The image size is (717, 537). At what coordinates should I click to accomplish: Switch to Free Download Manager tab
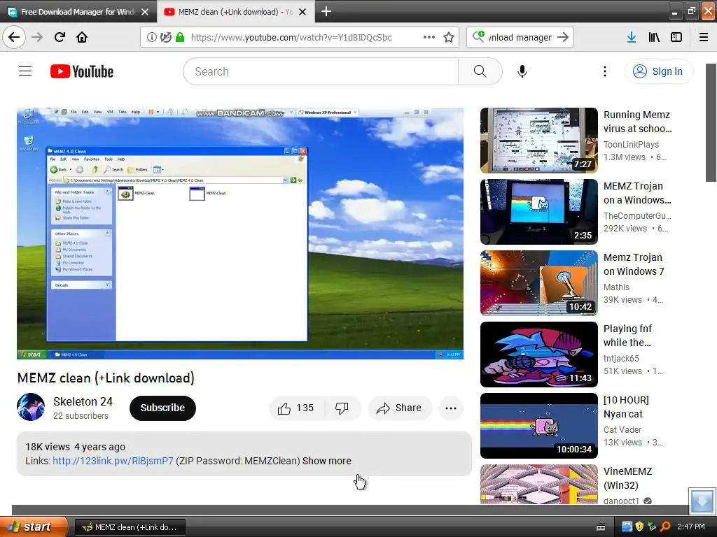click(78, 12)
